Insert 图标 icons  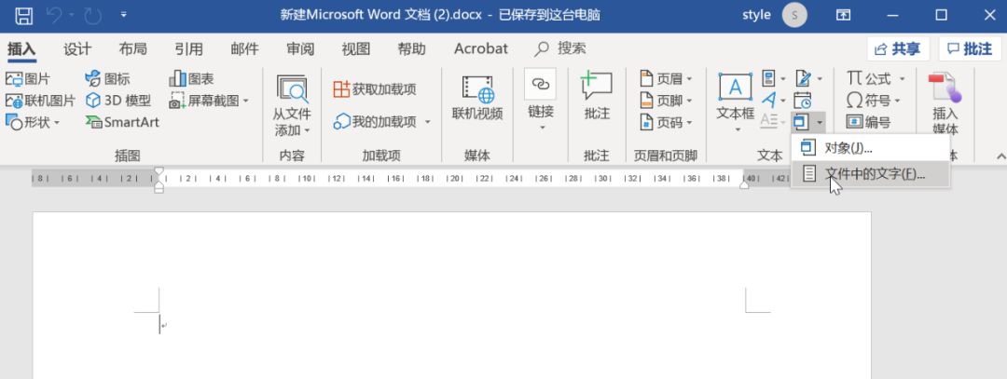[107, 79]
